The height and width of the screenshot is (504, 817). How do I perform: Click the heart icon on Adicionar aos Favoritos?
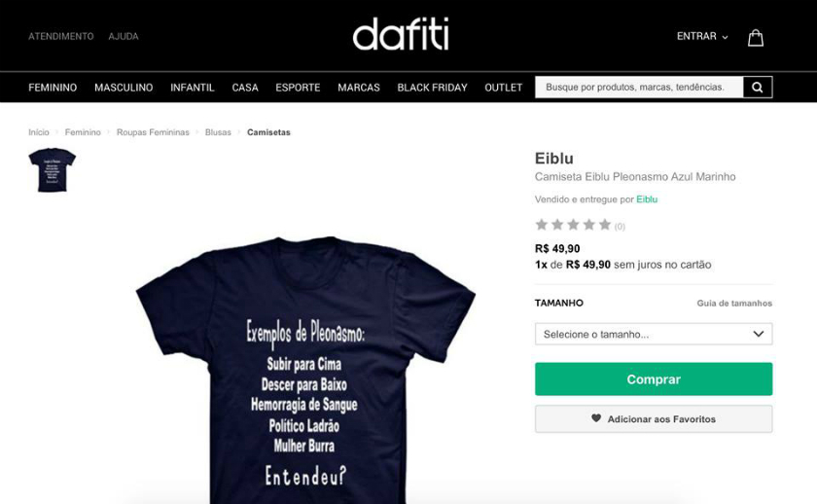pos(596,418)
